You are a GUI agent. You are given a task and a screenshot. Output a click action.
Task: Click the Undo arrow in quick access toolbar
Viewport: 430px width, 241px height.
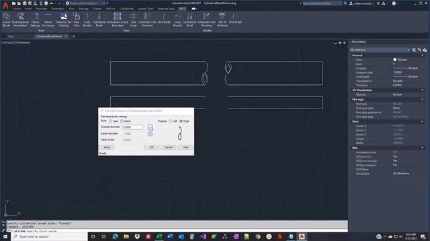click(x=52, y=3)
